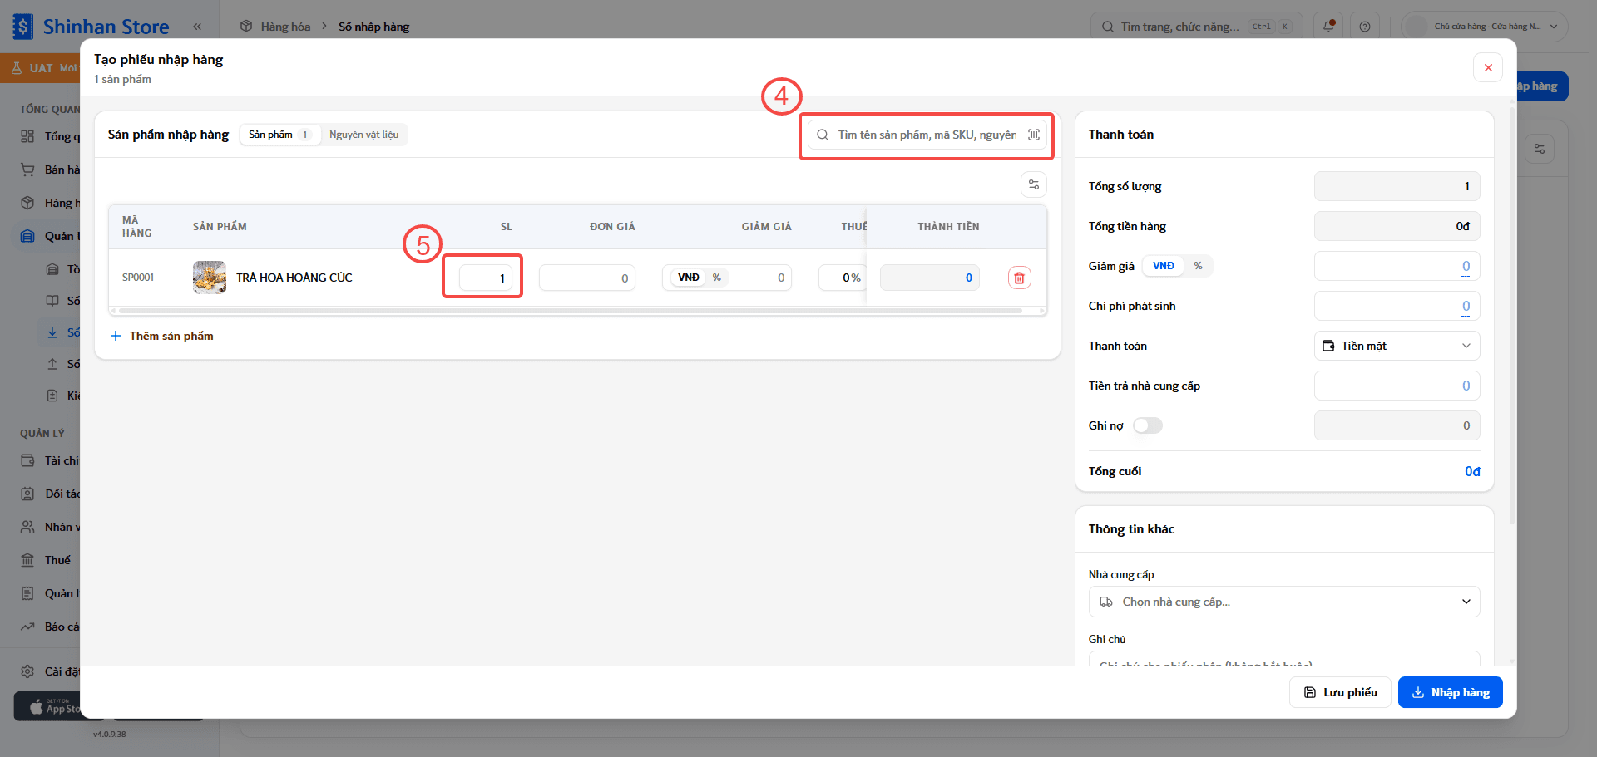This screenshot has width=1597, height=757.
Task: Click the TRÀ HOA HOÀNG CÚC thumbnail
Action: (x=210, y=278)
